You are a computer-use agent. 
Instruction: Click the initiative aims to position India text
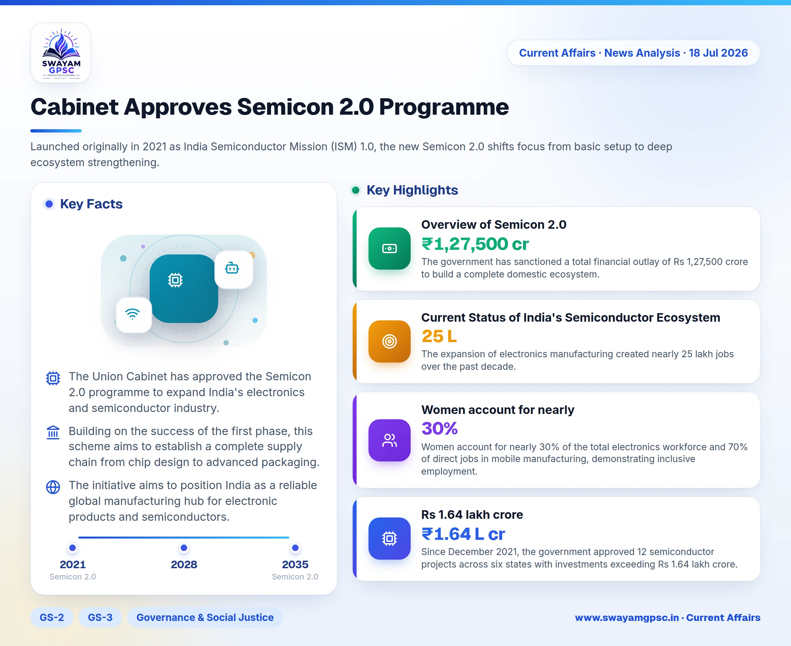pos(193,501)
